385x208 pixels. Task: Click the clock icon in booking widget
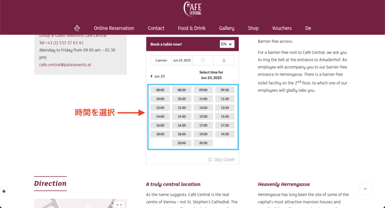(x=203, y=60)
